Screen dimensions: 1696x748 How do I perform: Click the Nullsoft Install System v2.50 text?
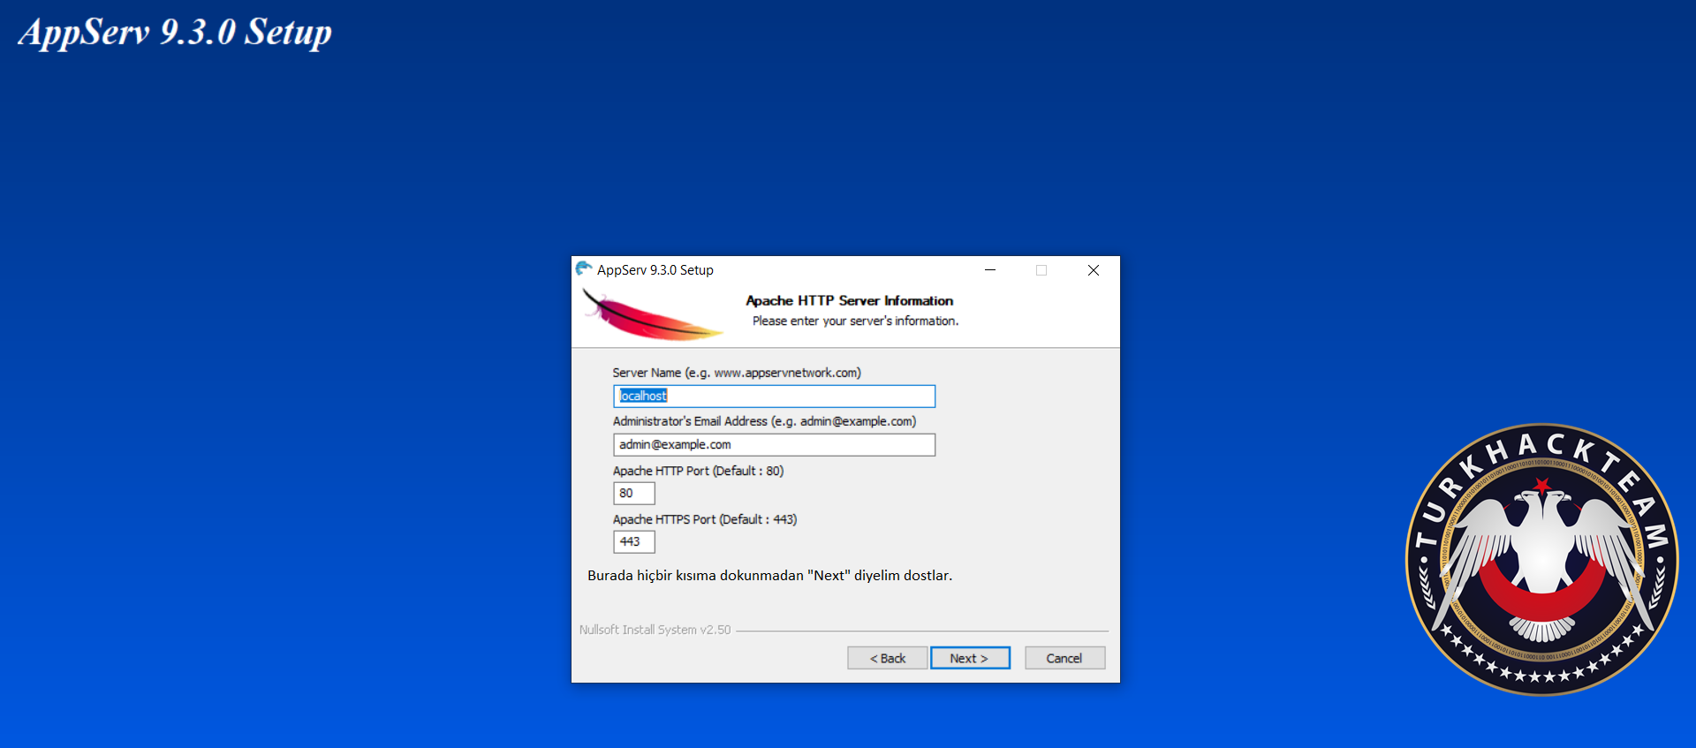[x=655, y=630]
